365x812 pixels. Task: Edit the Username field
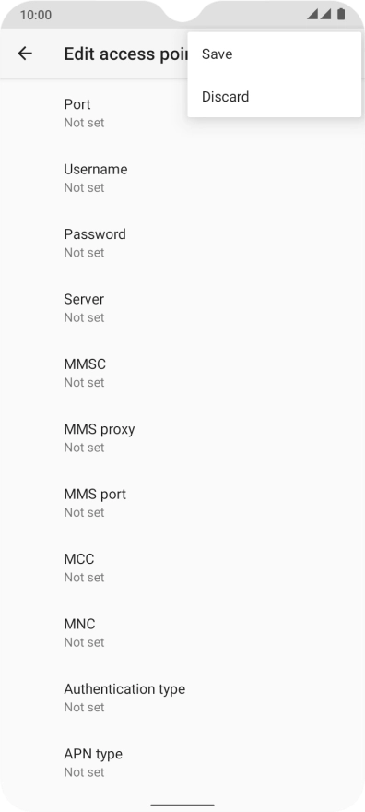(182, 178)
